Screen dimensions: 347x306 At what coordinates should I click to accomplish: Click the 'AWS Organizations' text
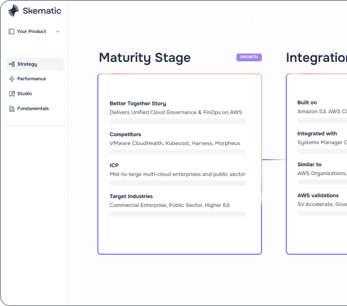click(322, 173)
